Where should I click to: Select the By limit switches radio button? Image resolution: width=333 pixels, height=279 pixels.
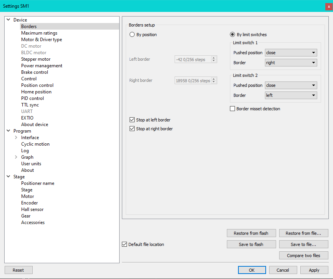point(231,35)
